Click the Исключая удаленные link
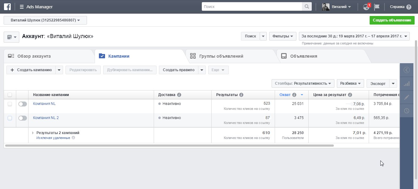 click(x=53, y=138)
